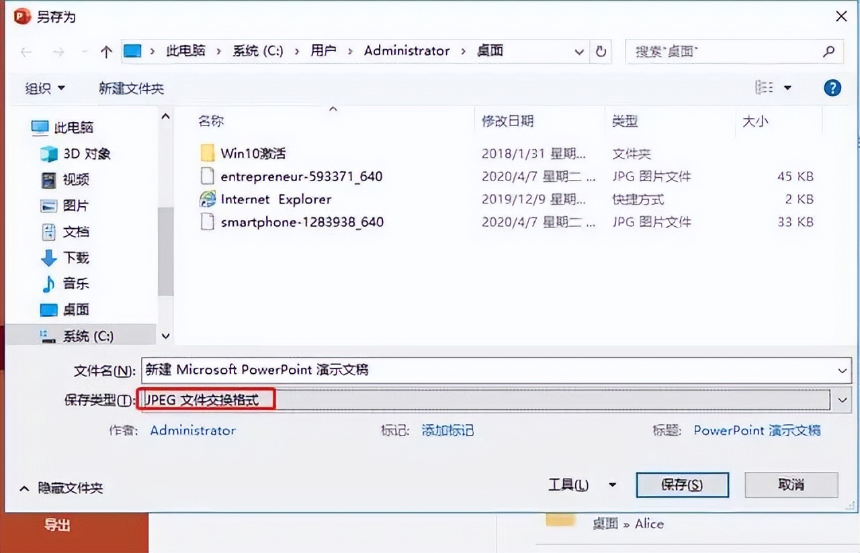This screenshot has height=553, width=860.
Task: Open the 音乐 (Music) sidebar entry
Action: [x=75, y=284]
